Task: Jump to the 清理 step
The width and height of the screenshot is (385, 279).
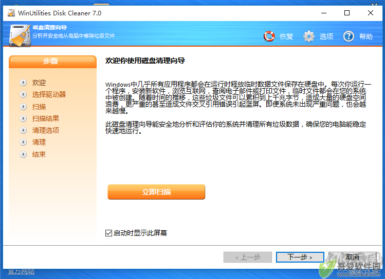Action: coord(39,142)
